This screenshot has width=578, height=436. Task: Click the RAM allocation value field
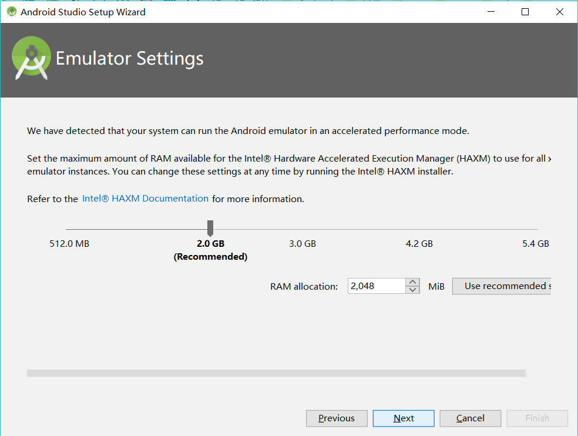[x=377, y=286]
